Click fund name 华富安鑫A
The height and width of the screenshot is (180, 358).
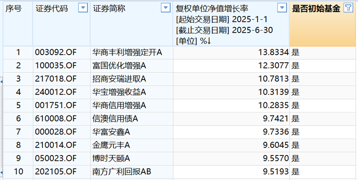pyautogui.click(x=111, y=132)
